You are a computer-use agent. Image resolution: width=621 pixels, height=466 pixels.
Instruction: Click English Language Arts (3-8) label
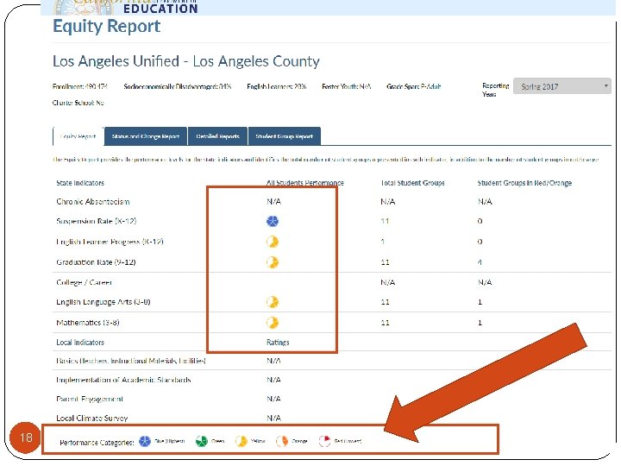(x=103, y=302)
